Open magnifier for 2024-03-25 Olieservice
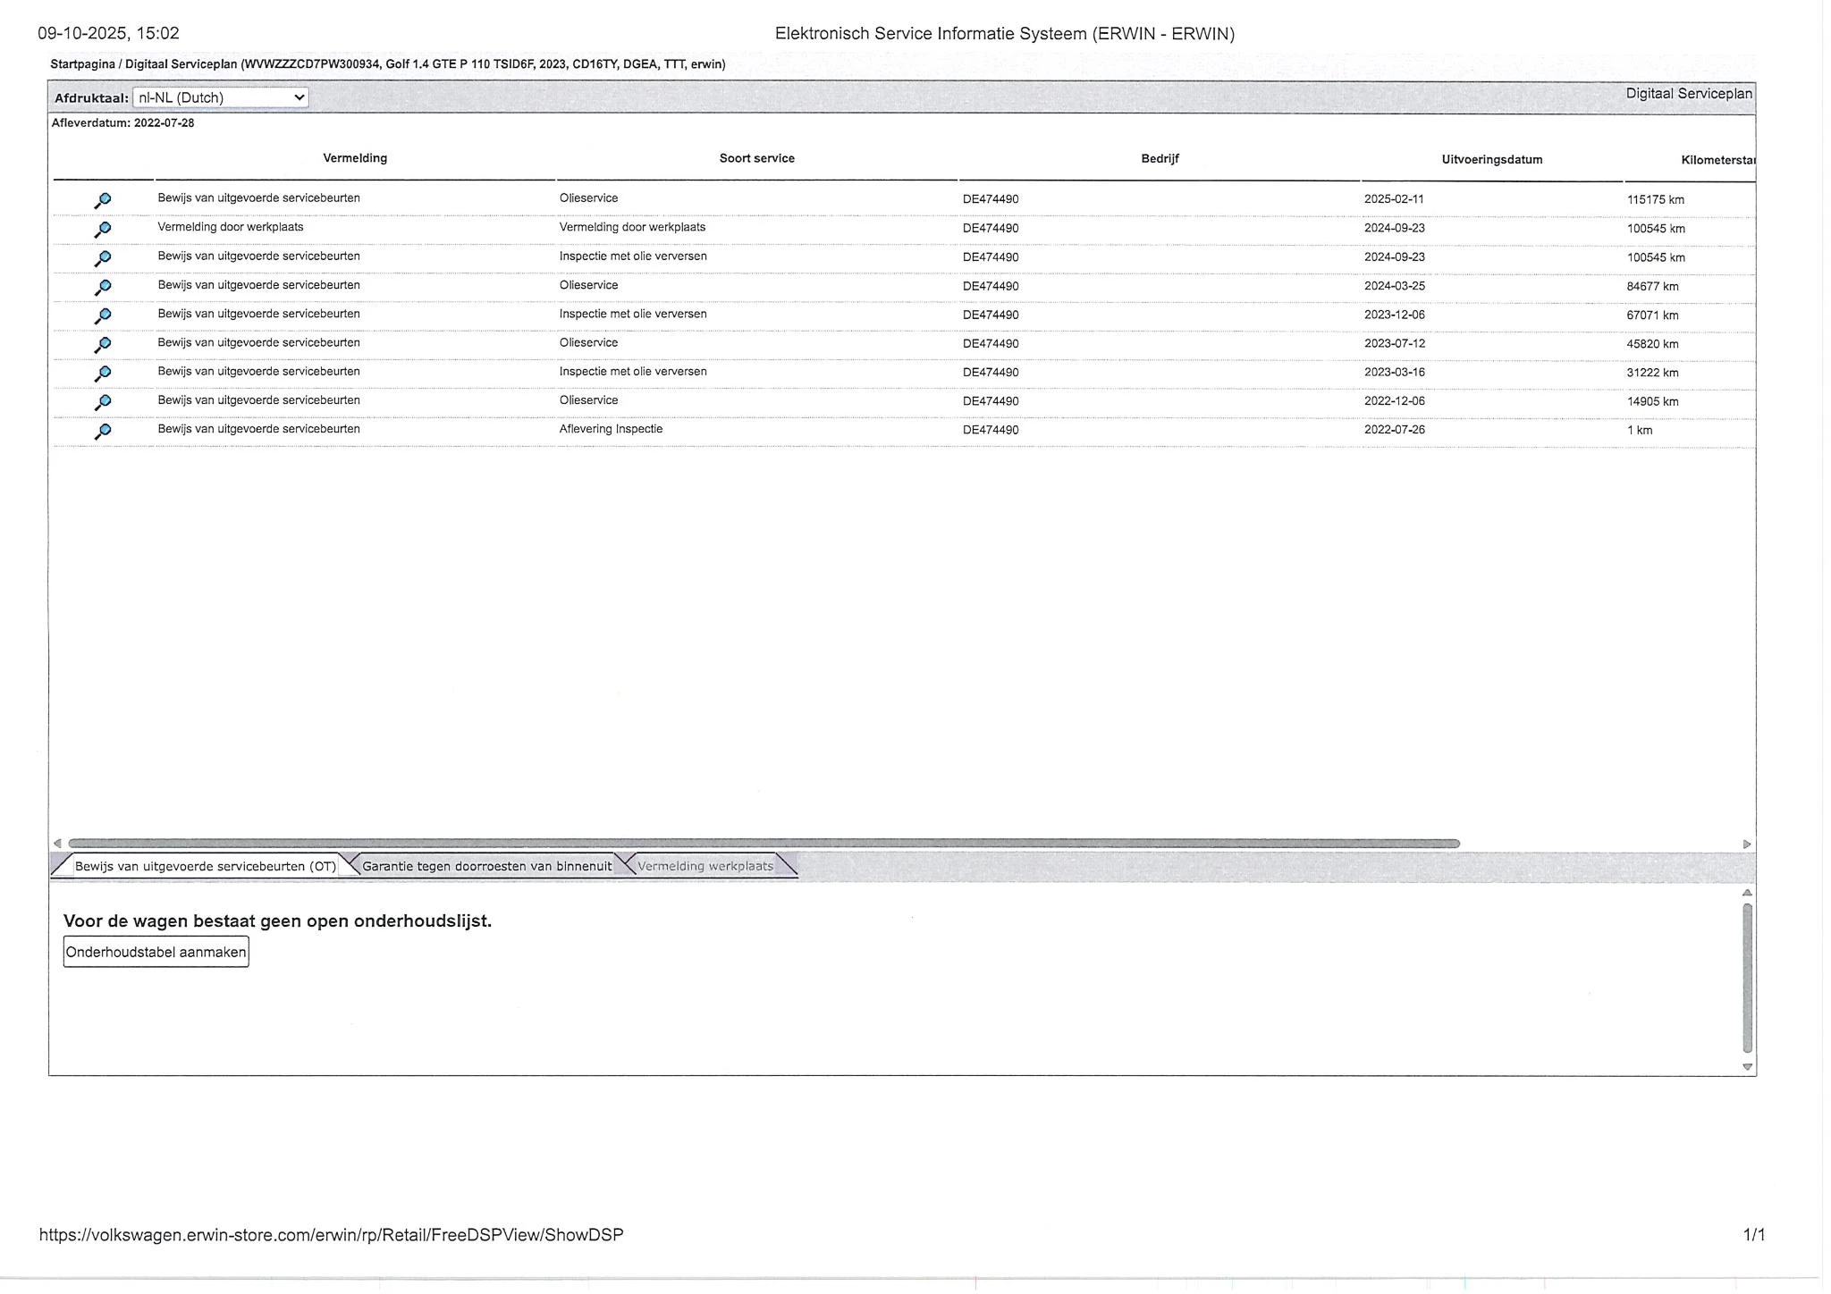The width and height of the screenshot is (1831, 1294). (x=103, y=287)
